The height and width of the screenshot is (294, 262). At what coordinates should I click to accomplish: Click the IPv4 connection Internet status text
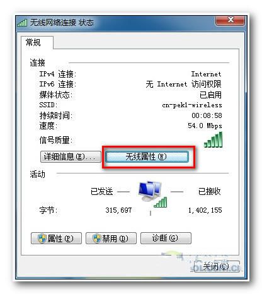point(206,74)
